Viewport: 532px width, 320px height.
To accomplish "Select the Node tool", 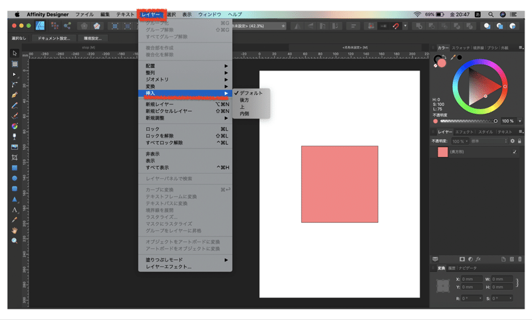I will [x=15, y=74].
